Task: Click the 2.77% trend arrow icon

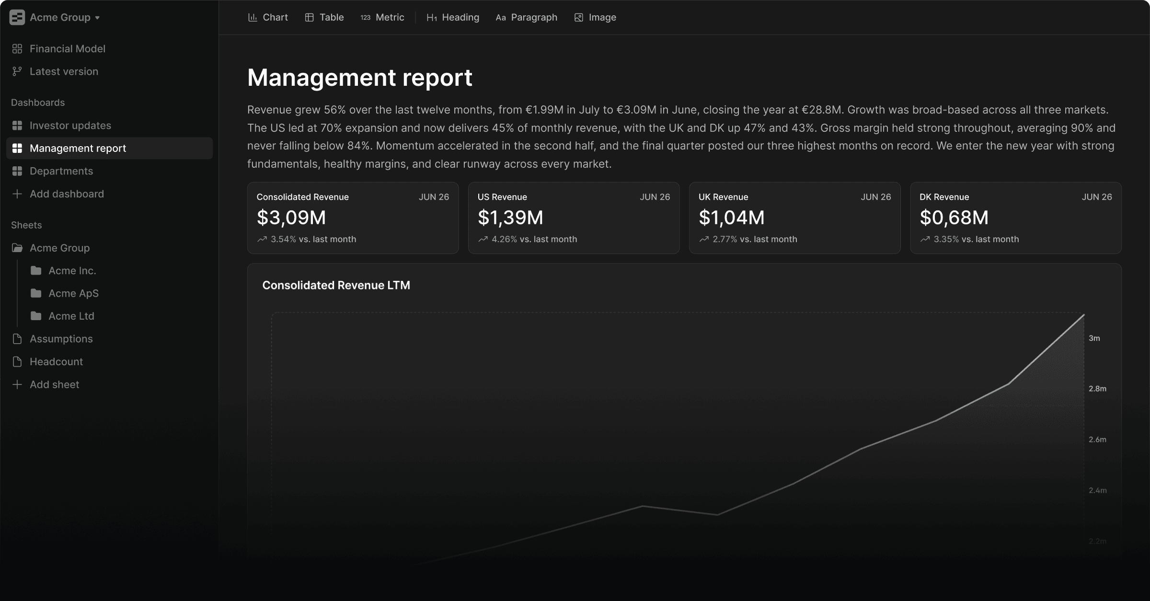Action: click(704, 239)
